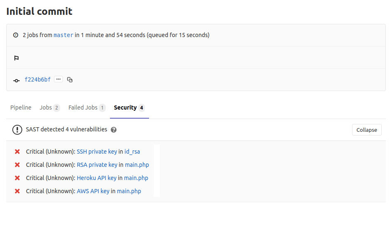The height and width of the screenshot is (243, 392).
Task: Expand the commit message ellipsis toggle
Action: [x=58, y=79]
